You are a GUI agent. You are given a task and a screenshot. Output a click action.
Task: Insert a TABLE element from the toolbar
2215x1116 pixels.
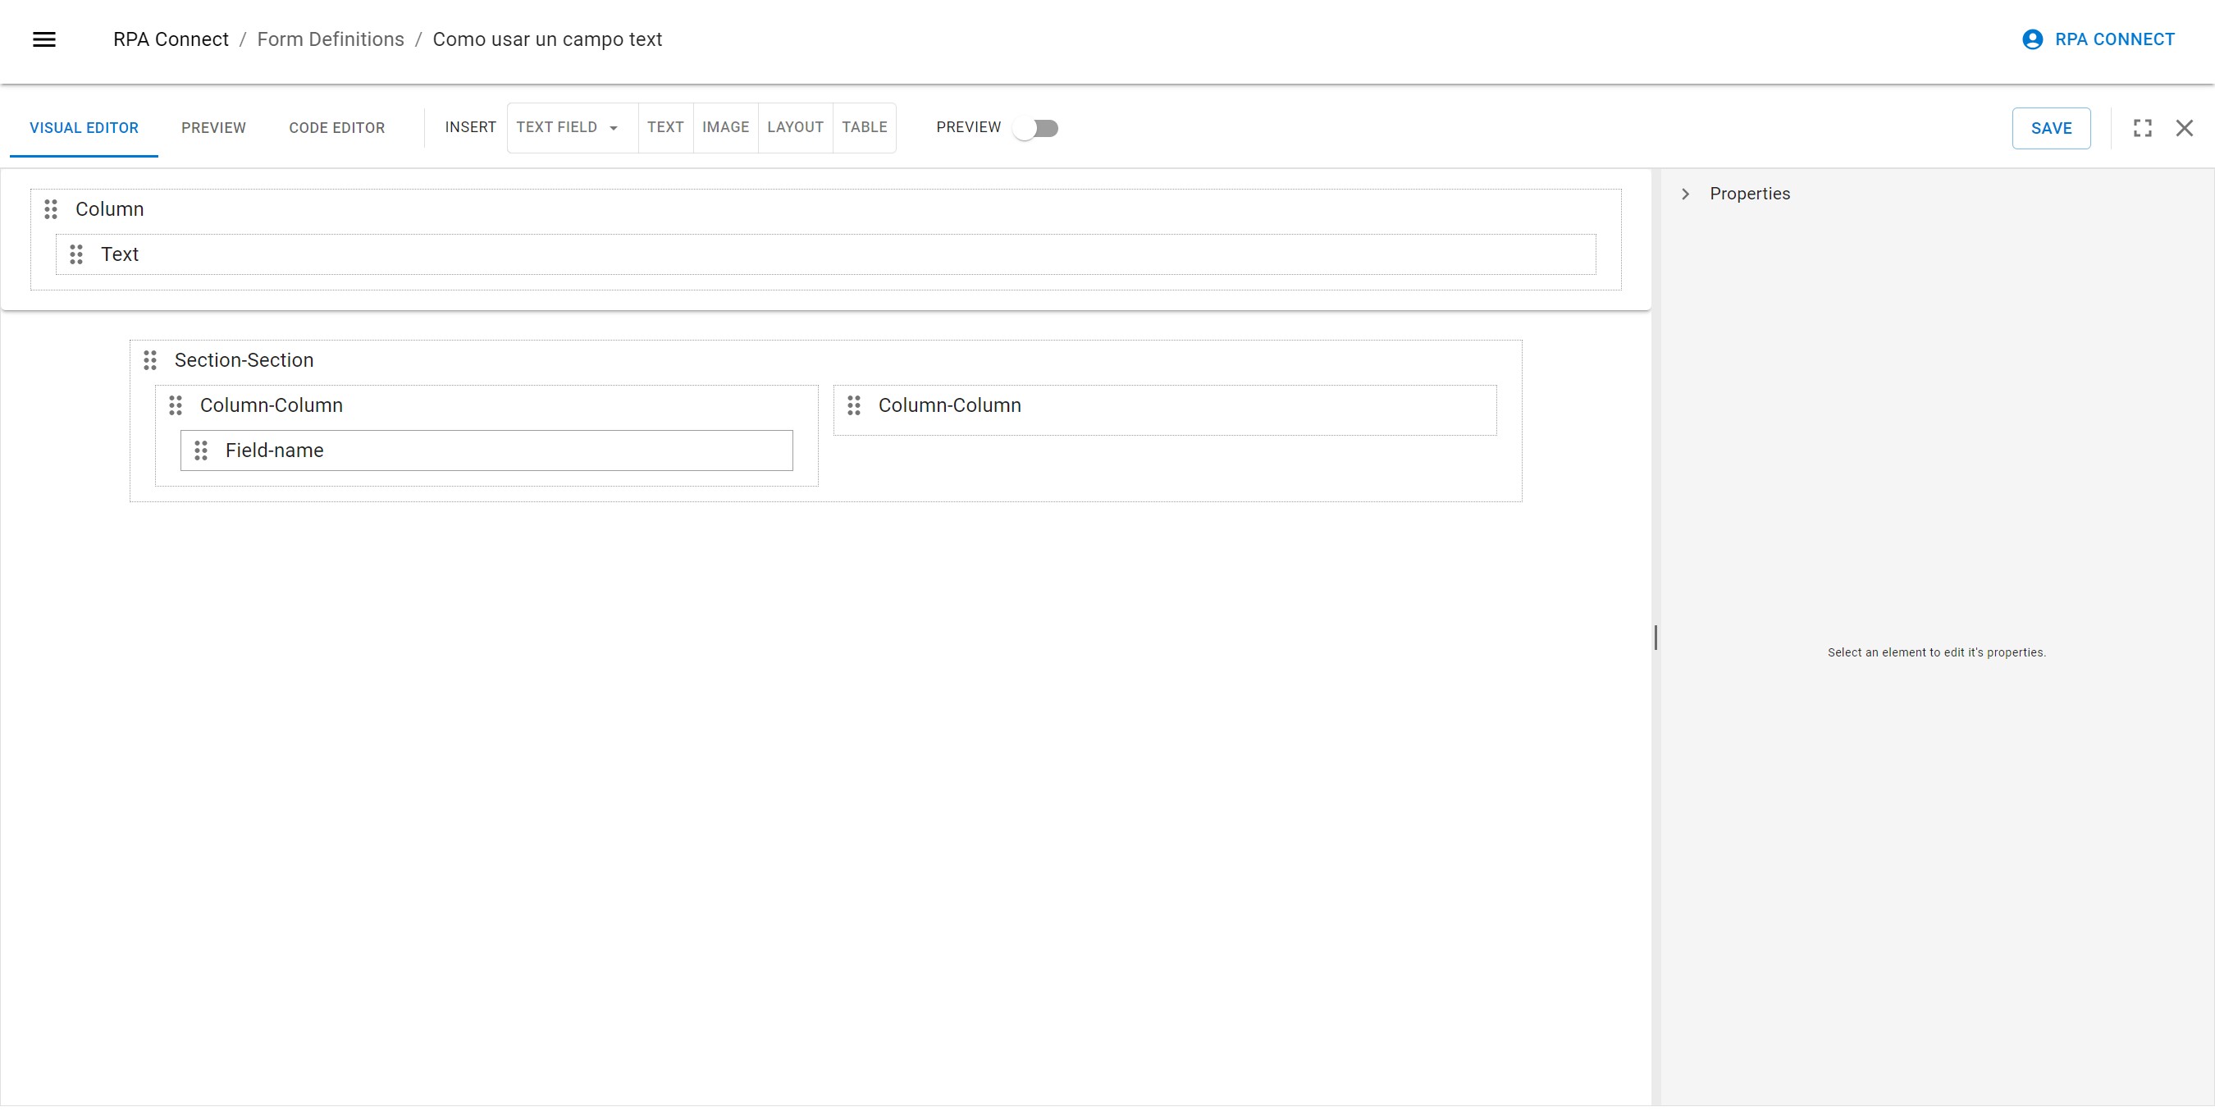865,127
